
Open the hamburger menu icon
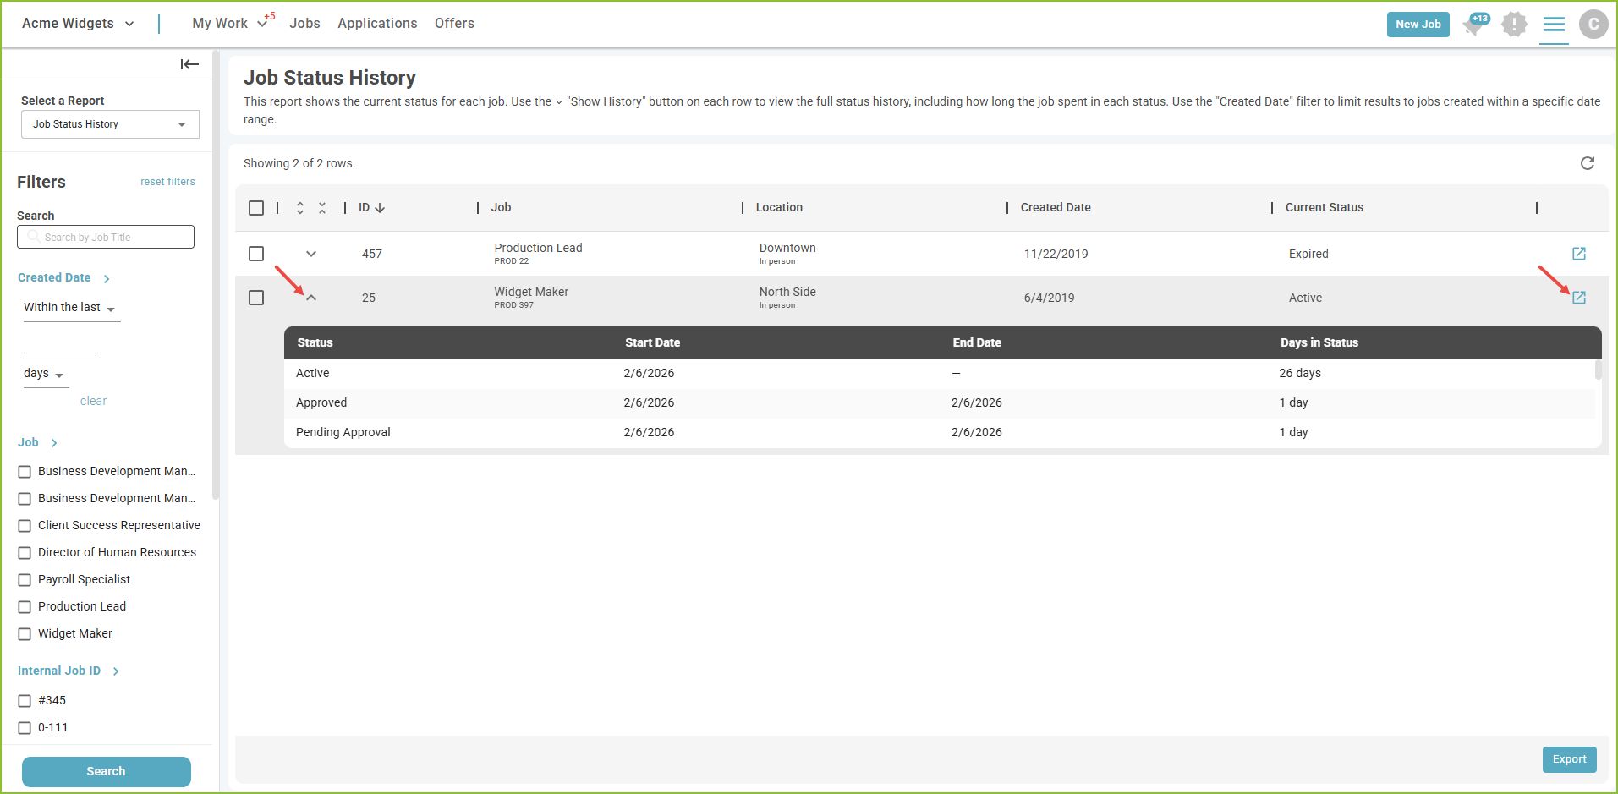tap(1554, 24)
